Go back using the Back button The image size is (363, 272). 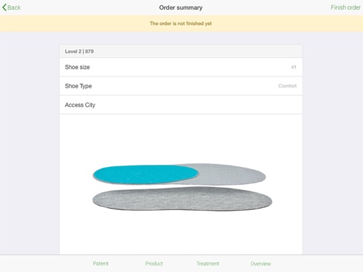(12, 8)
